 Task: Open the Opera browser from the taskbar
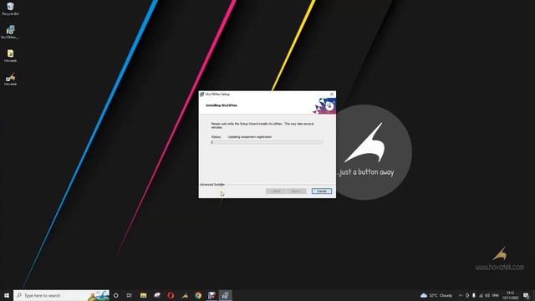171,295
